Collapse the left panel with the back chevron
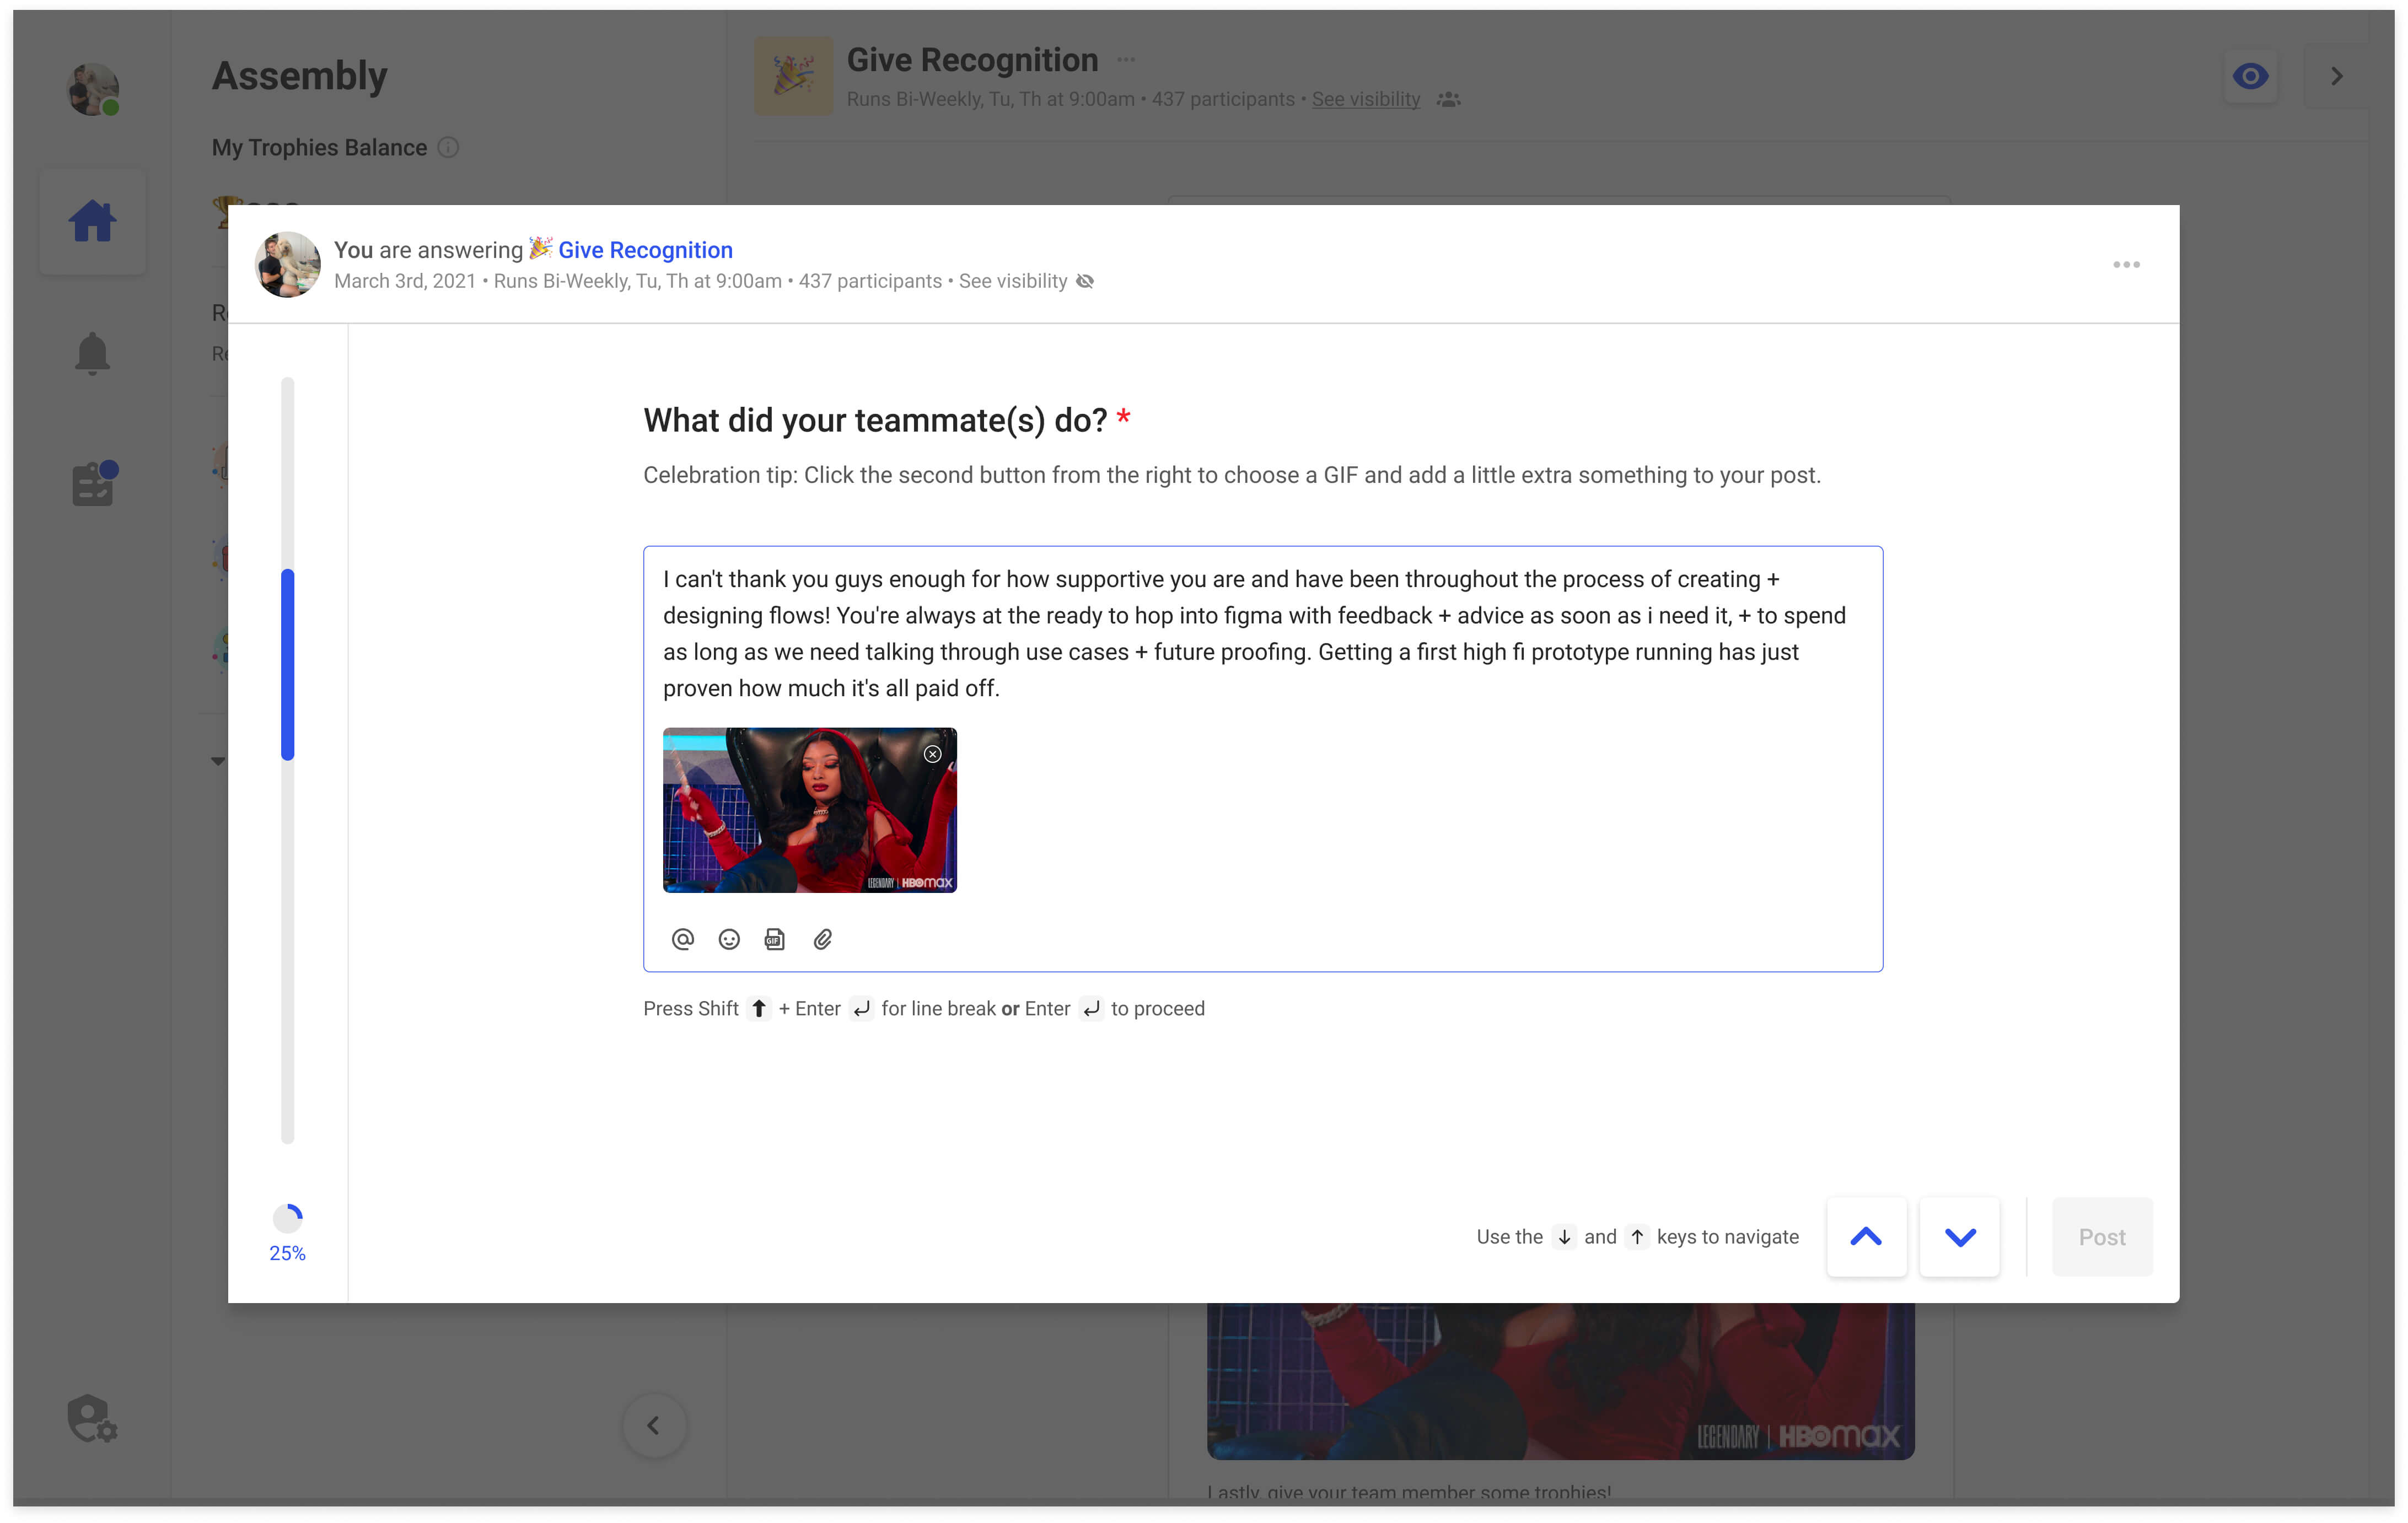 (654, 1425)
